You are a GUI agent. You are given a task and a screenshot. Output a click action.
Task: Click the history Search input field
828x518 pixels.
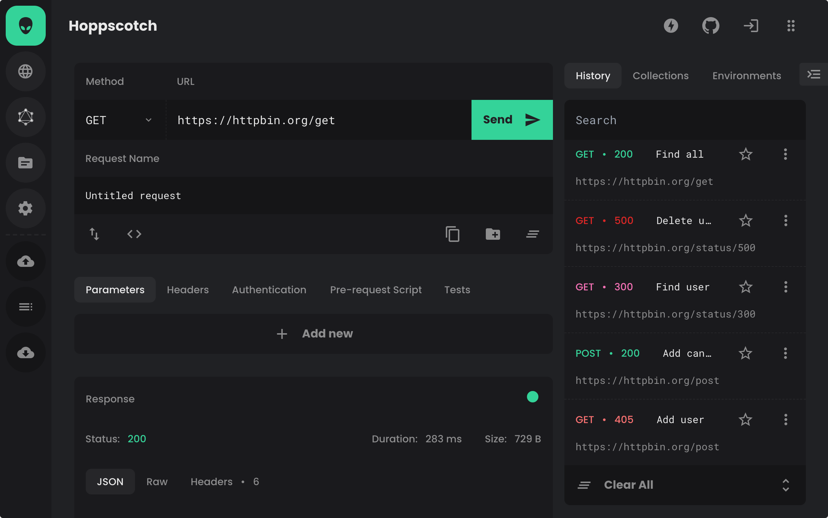coord(684,120)
